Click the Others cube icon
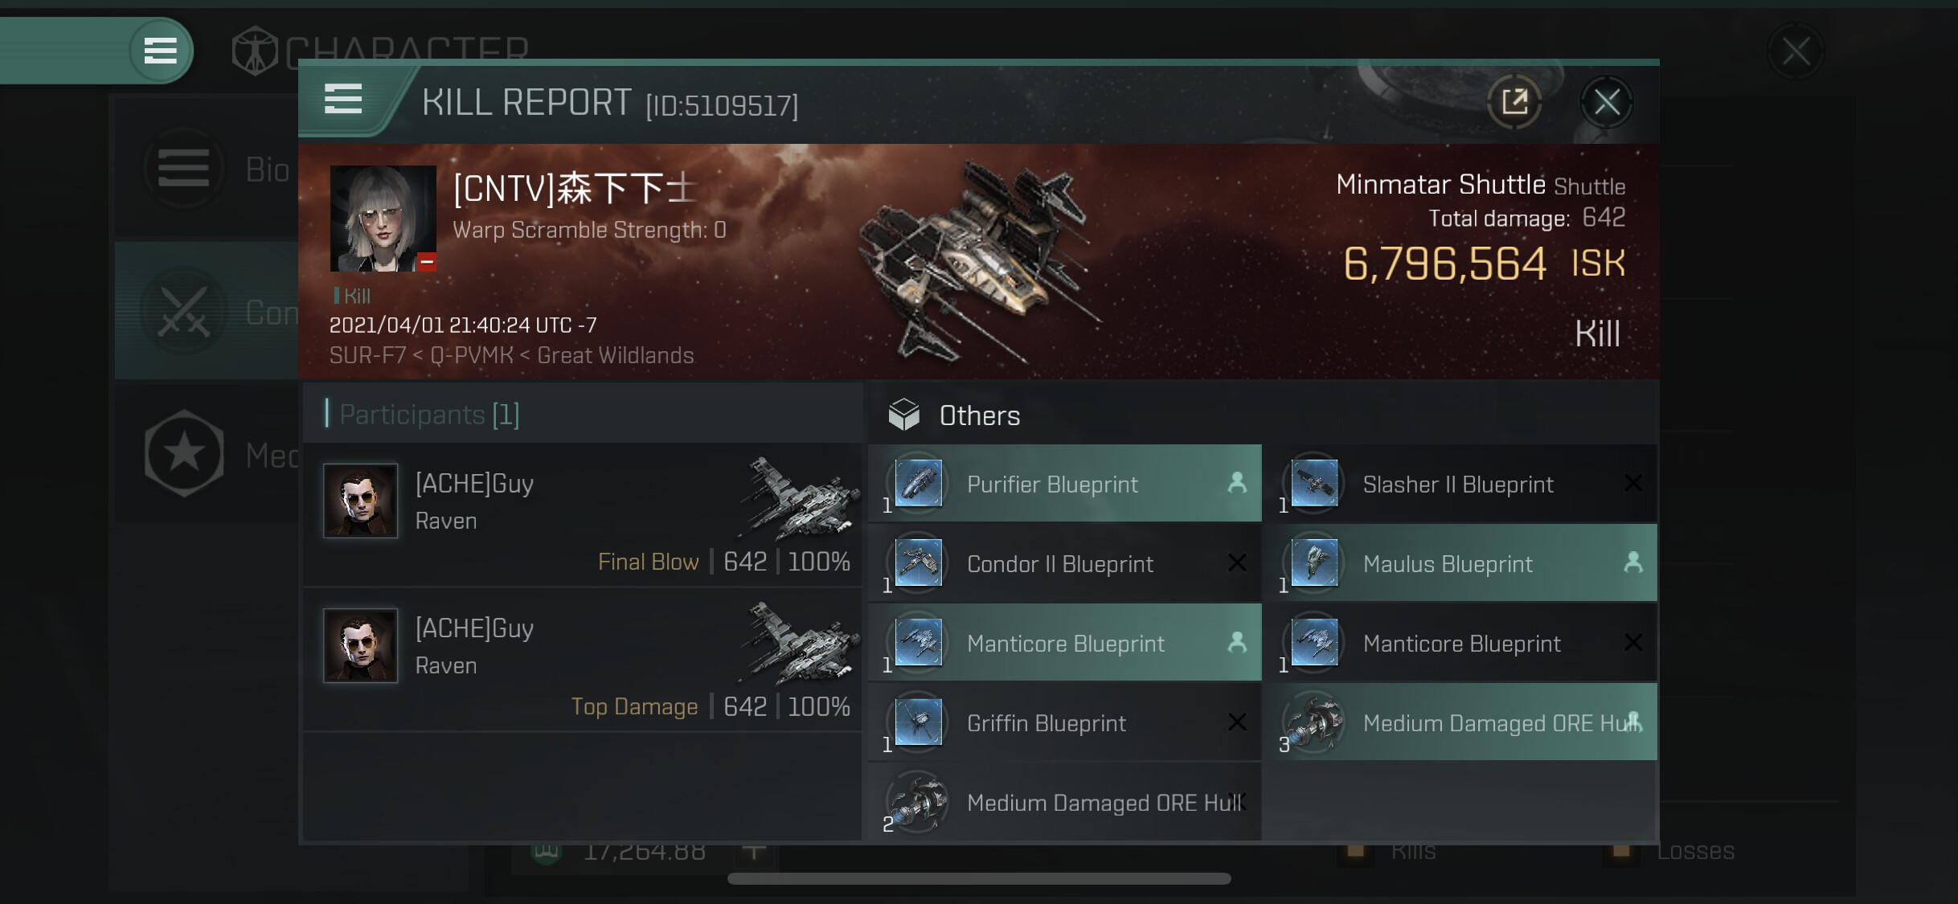Viewport: 1958px width, 904px height. pos(903,415)
